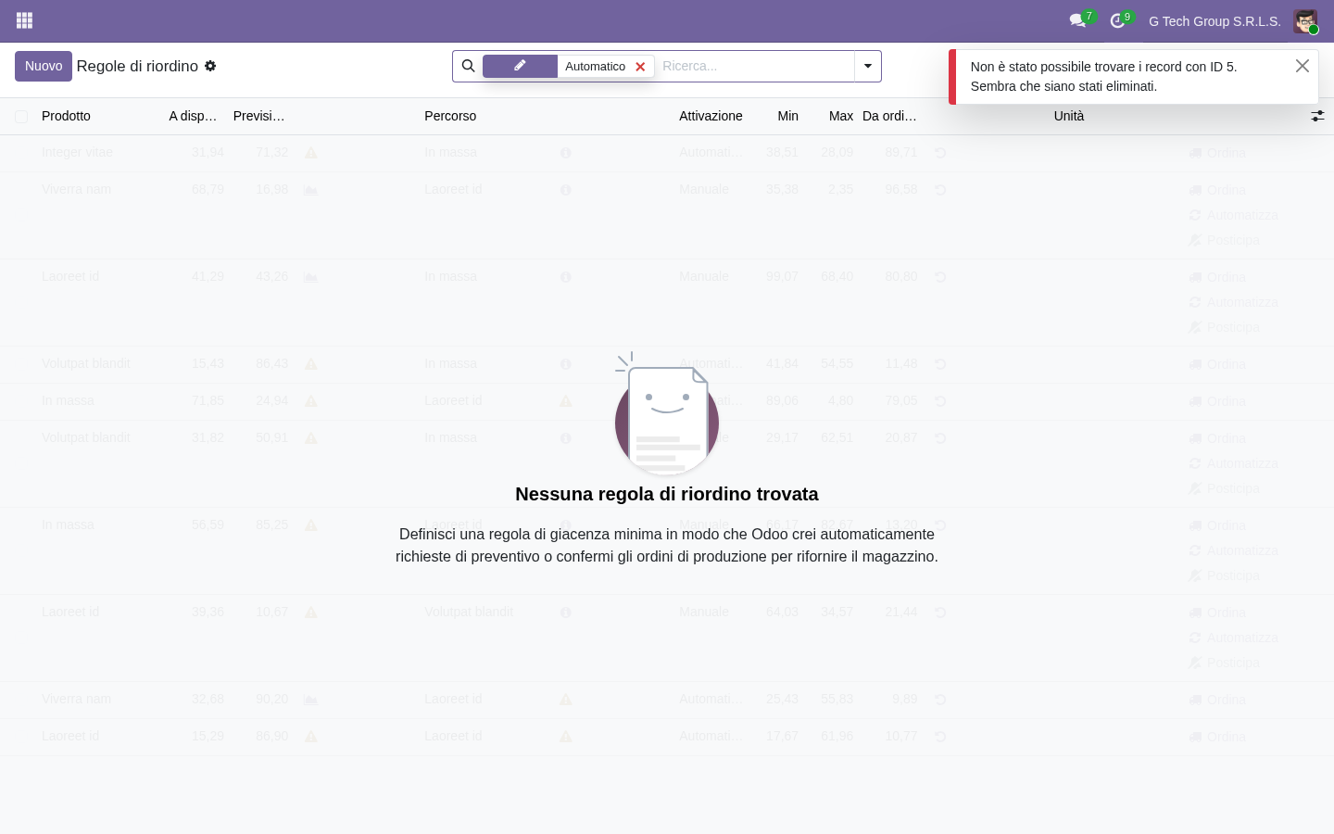1334x834 pixels.
Task: Open the optional columns adjust icon
Action: tap(1317, 116)
